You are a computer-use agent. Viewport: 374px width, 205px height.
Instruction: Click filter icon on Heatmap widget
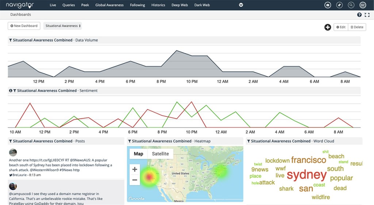pyautogui.click(x=130, y=141)
